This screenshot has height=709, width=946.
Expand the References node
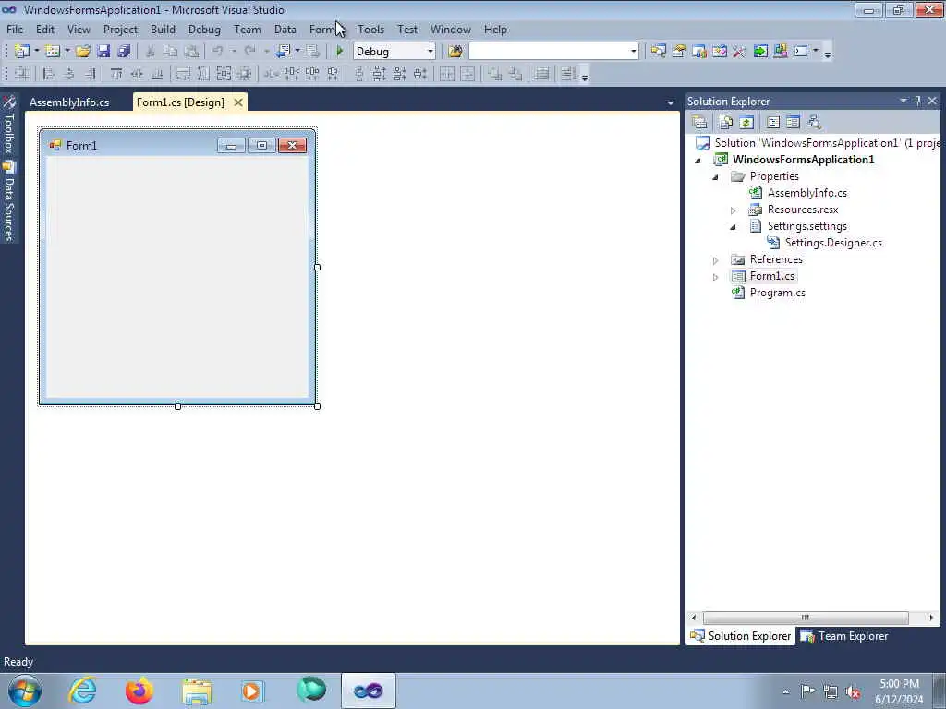pos(716,260)
